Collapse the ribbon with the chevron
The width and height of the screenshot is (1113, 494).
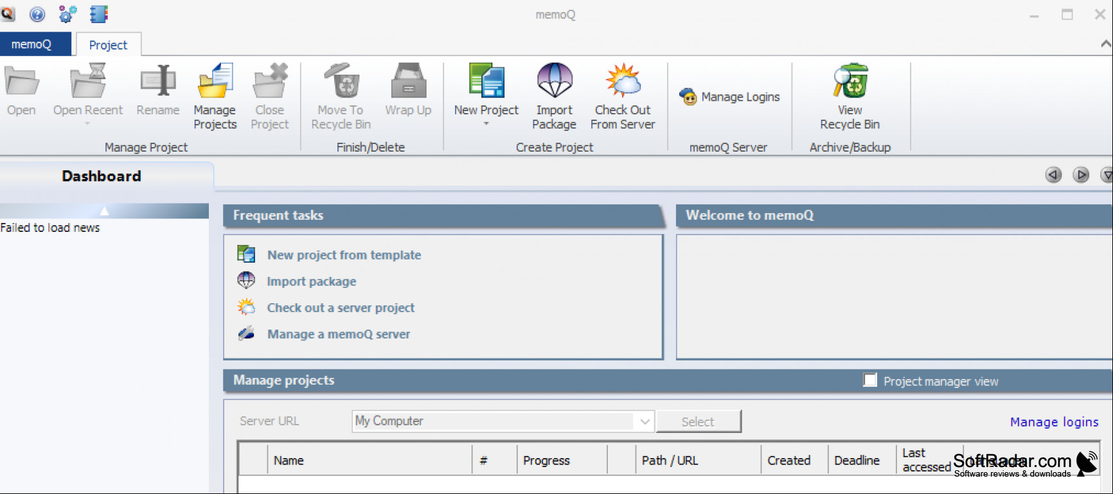point(1106,44)
